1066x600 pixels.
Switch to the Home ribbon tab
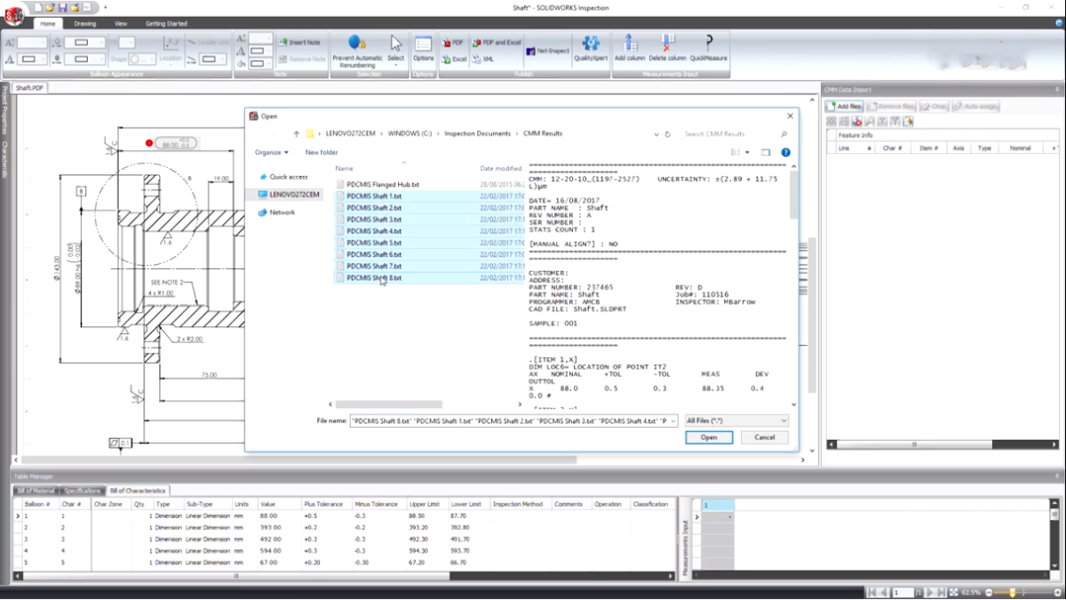click(x=48, y=23)
